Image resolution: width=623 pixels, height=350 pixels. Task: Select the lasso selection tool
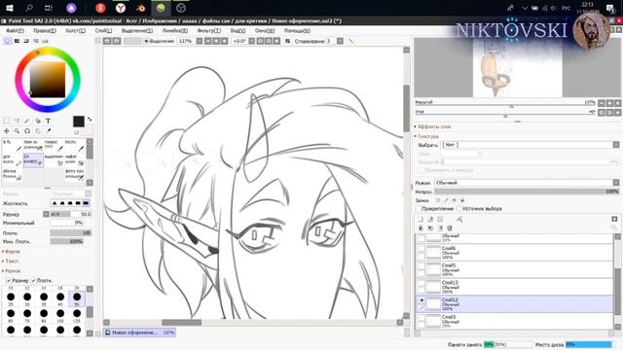18,121
